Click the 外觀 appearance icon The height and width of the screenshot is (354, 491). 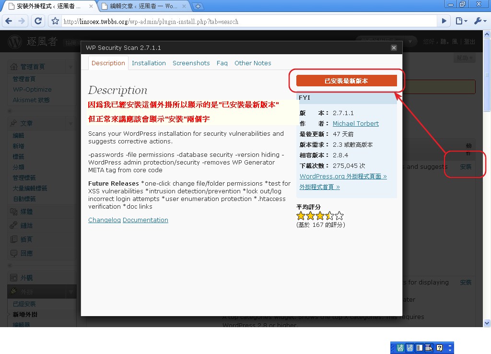click(x=14, y=278)
